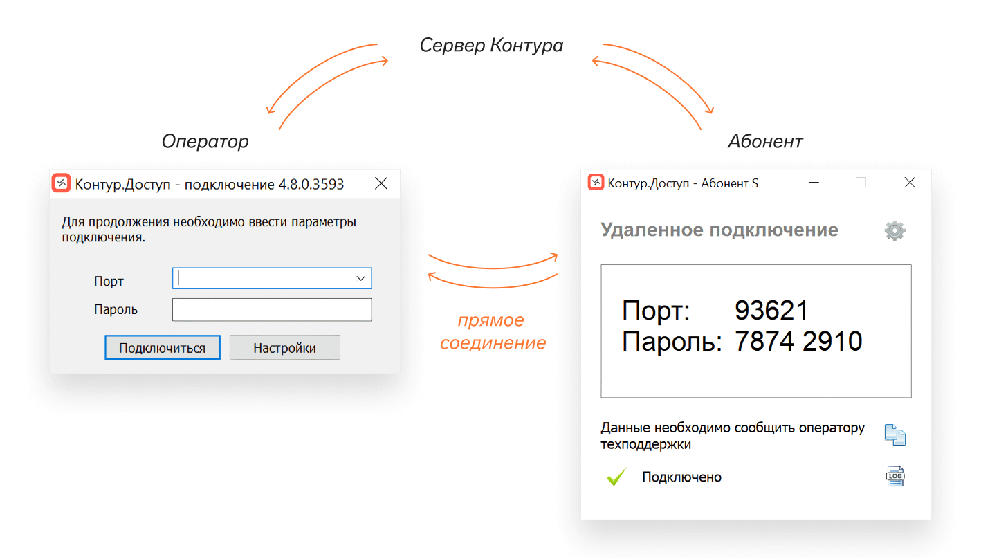Viewport: 981px width, 559px height.
Task: Click the Контур.Доступ logo in the Оператор window
Action: pyautogui.click(x=62, y=183)
